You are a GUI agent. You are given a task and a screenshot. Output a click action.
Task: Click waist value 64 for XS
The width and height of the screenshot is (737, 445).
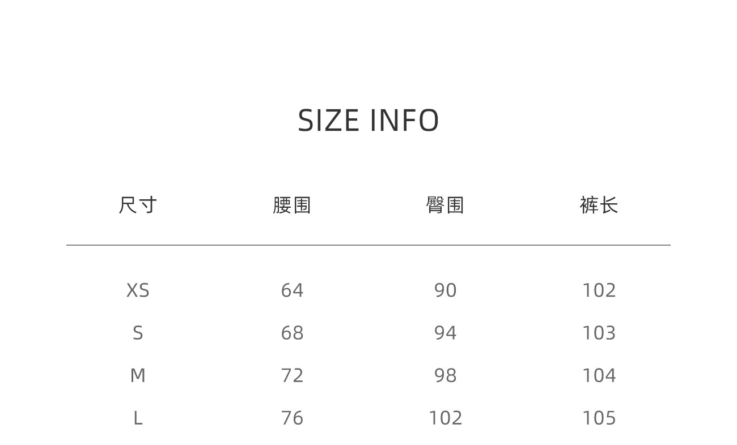coord(292,290)
